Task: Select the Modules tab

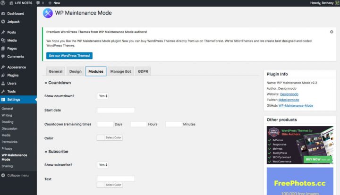Action: coord(96,71)
